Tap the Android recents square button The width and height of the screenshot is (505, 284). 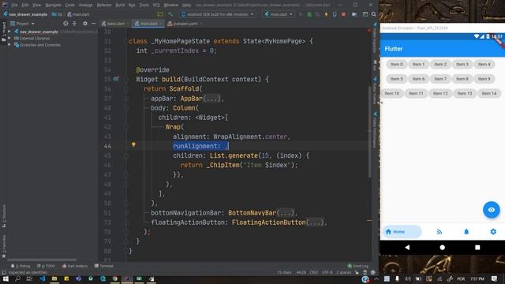click(477, 247)
